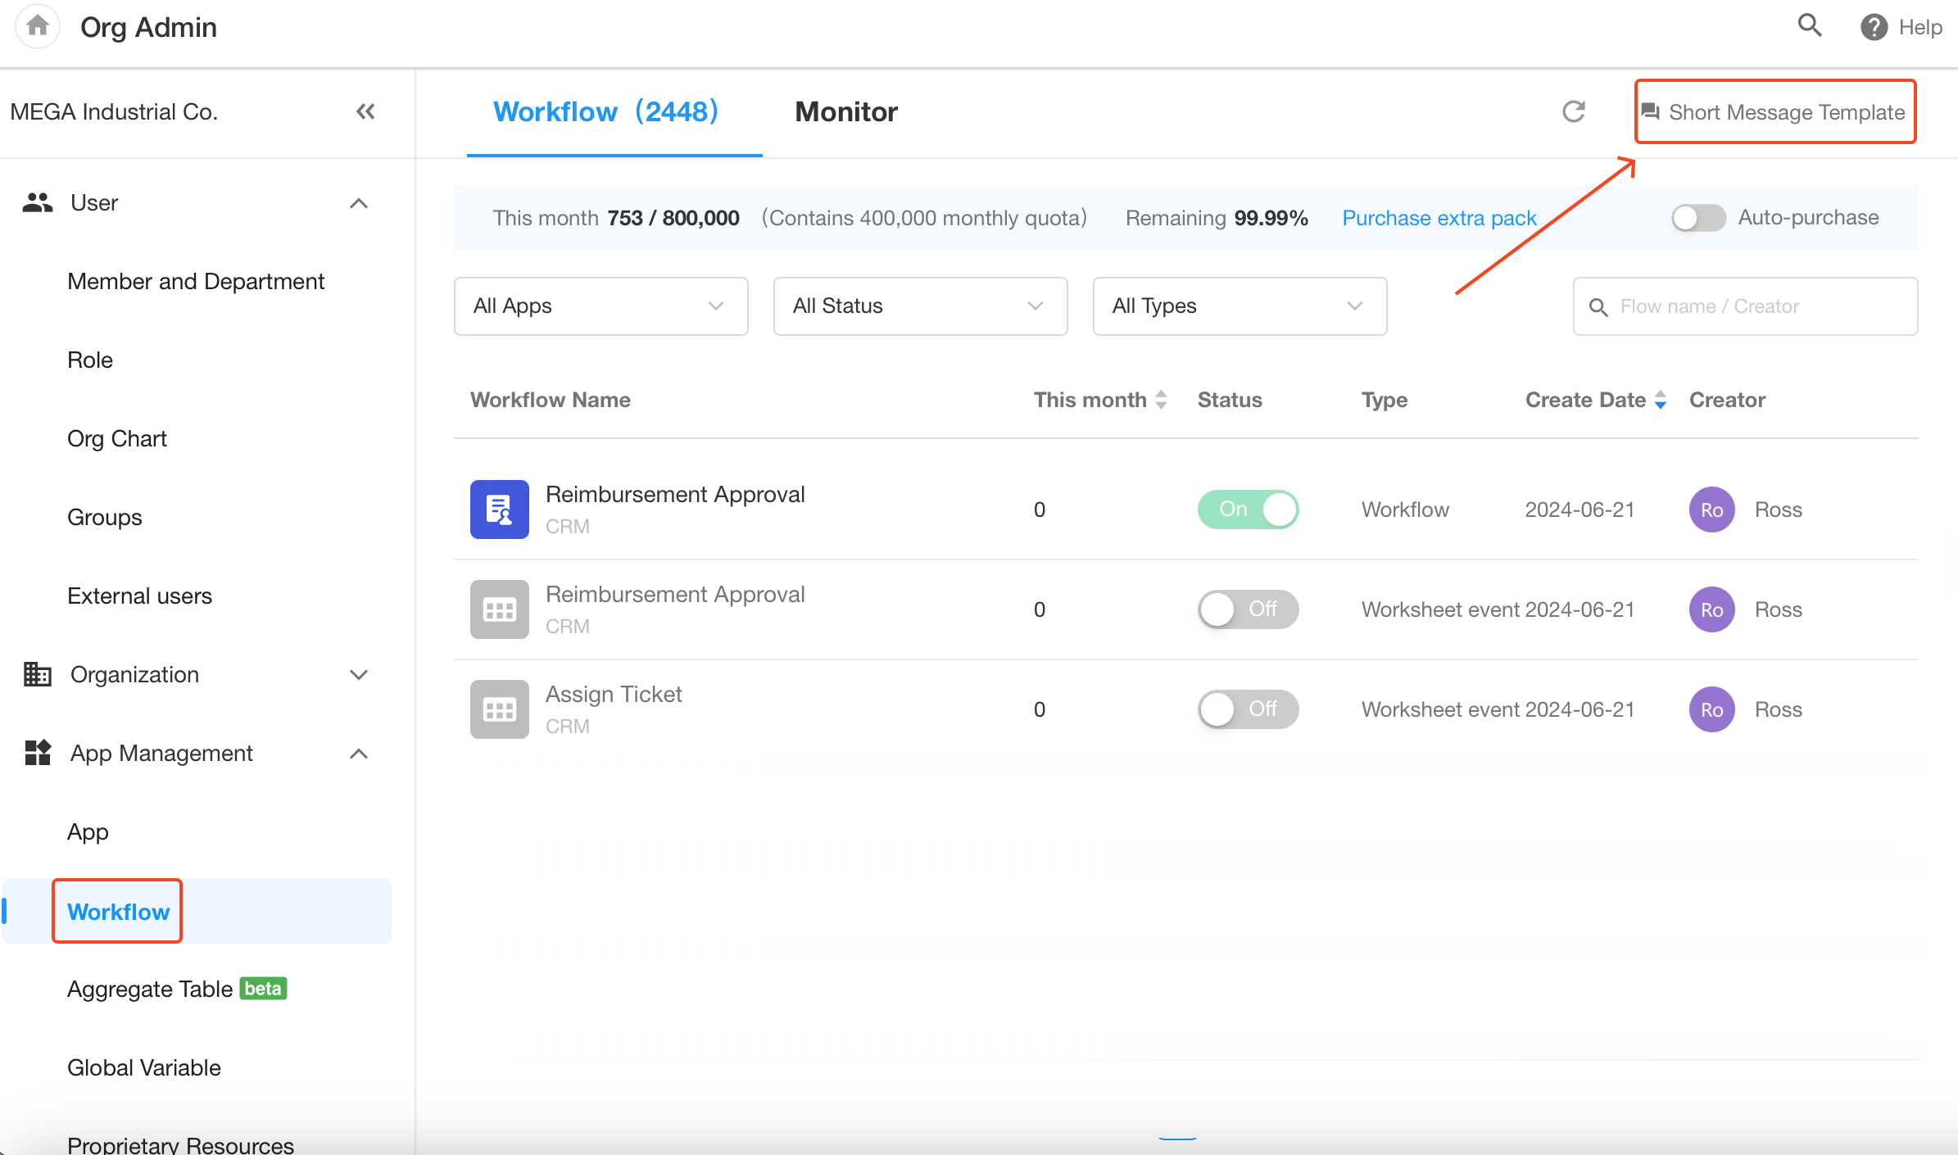Refresh the workflow list
The image size is (1958, 1155).
pyautogui.click(x=1573, y=111)
